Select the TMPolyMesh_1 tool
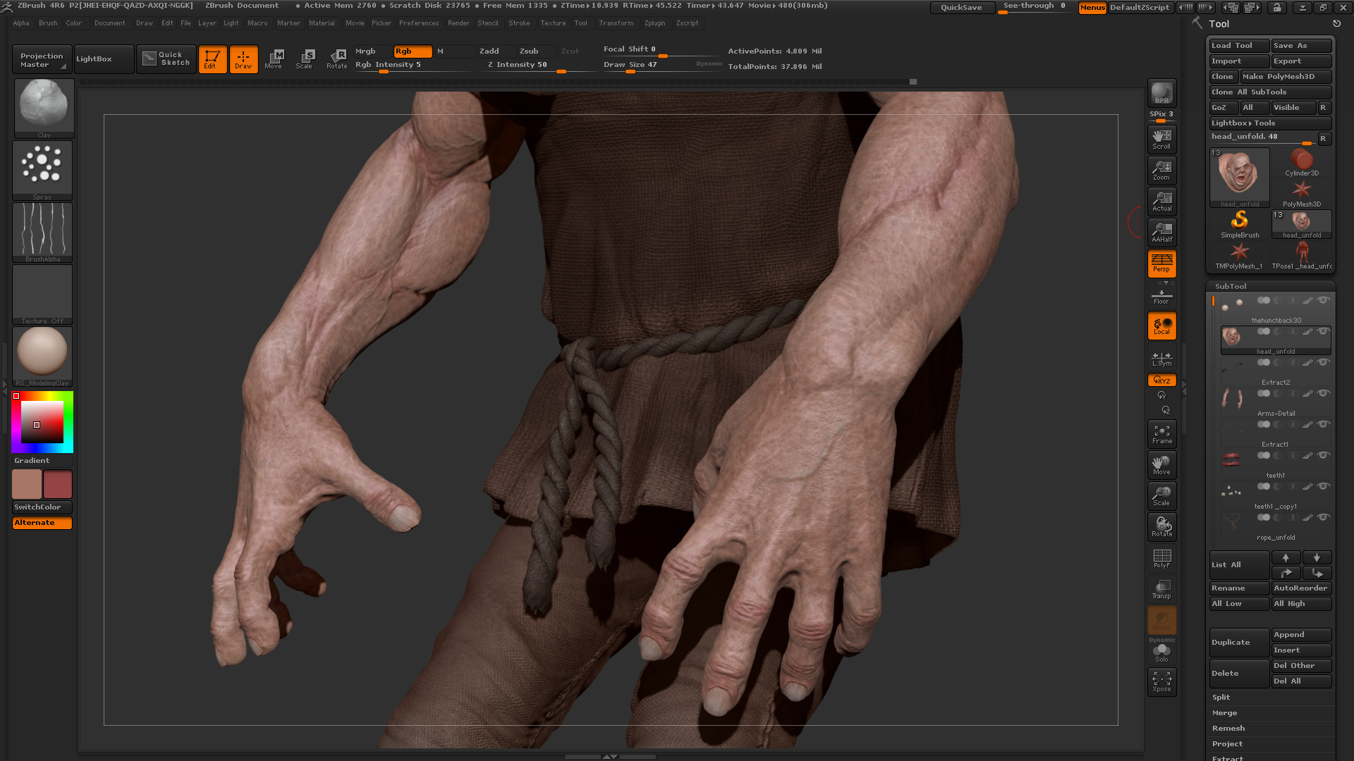This screenshot has width=1354, height=761. point(1239,256)
